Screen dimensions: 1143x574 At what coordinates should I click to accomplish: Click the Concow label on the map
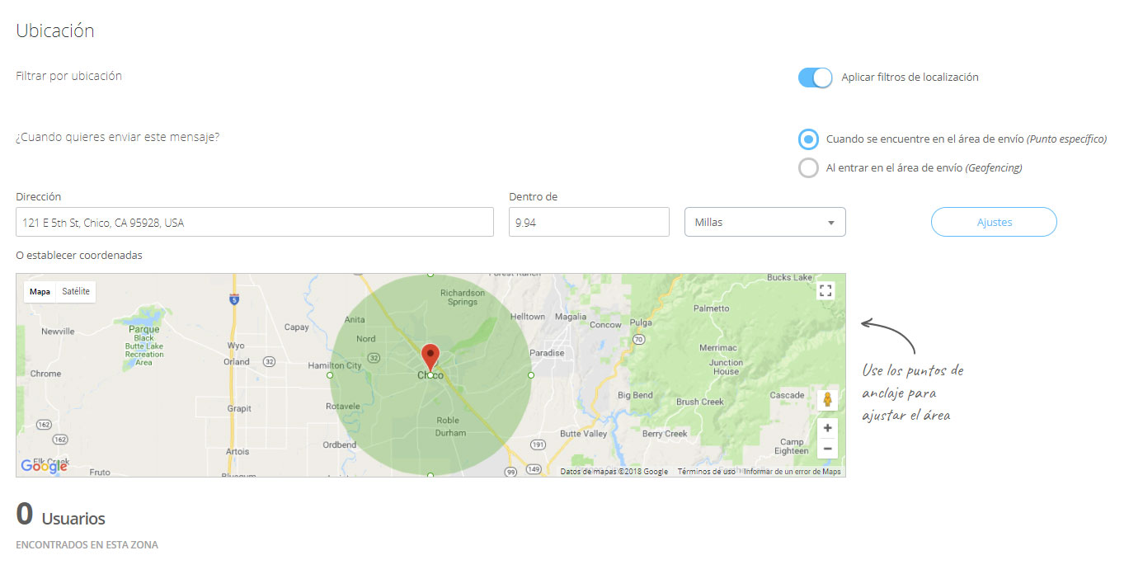[605, 325]
